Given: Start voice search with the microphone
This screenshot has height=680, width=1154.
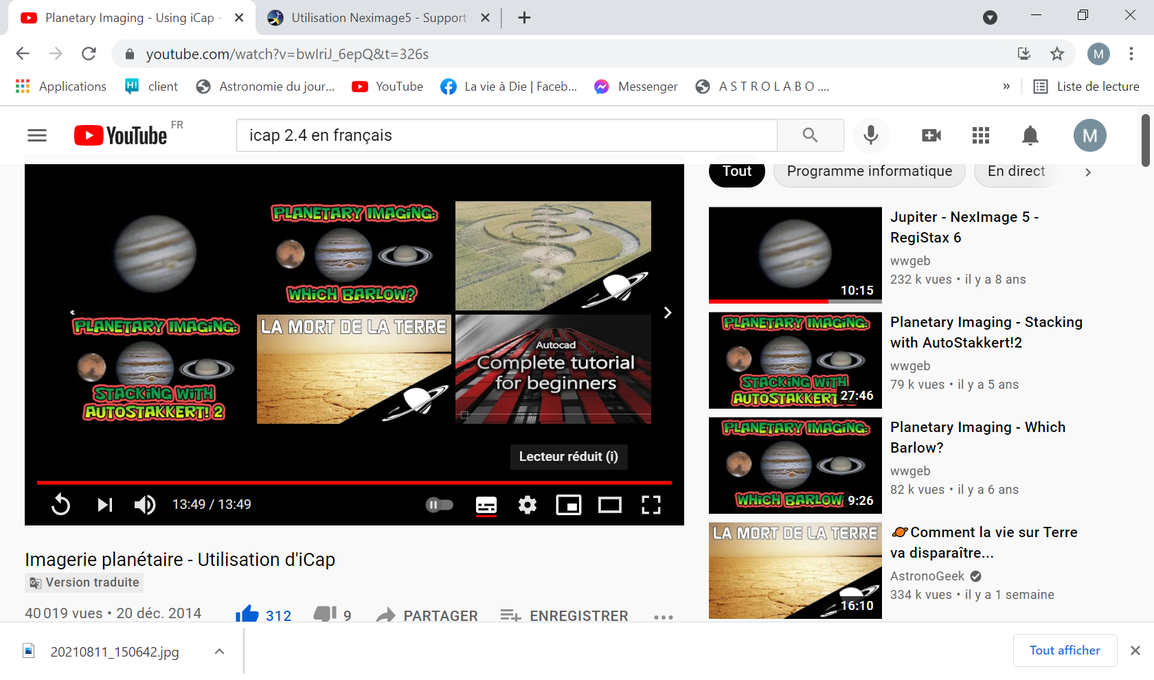Looking at the screenshot, I should (871, 135).
